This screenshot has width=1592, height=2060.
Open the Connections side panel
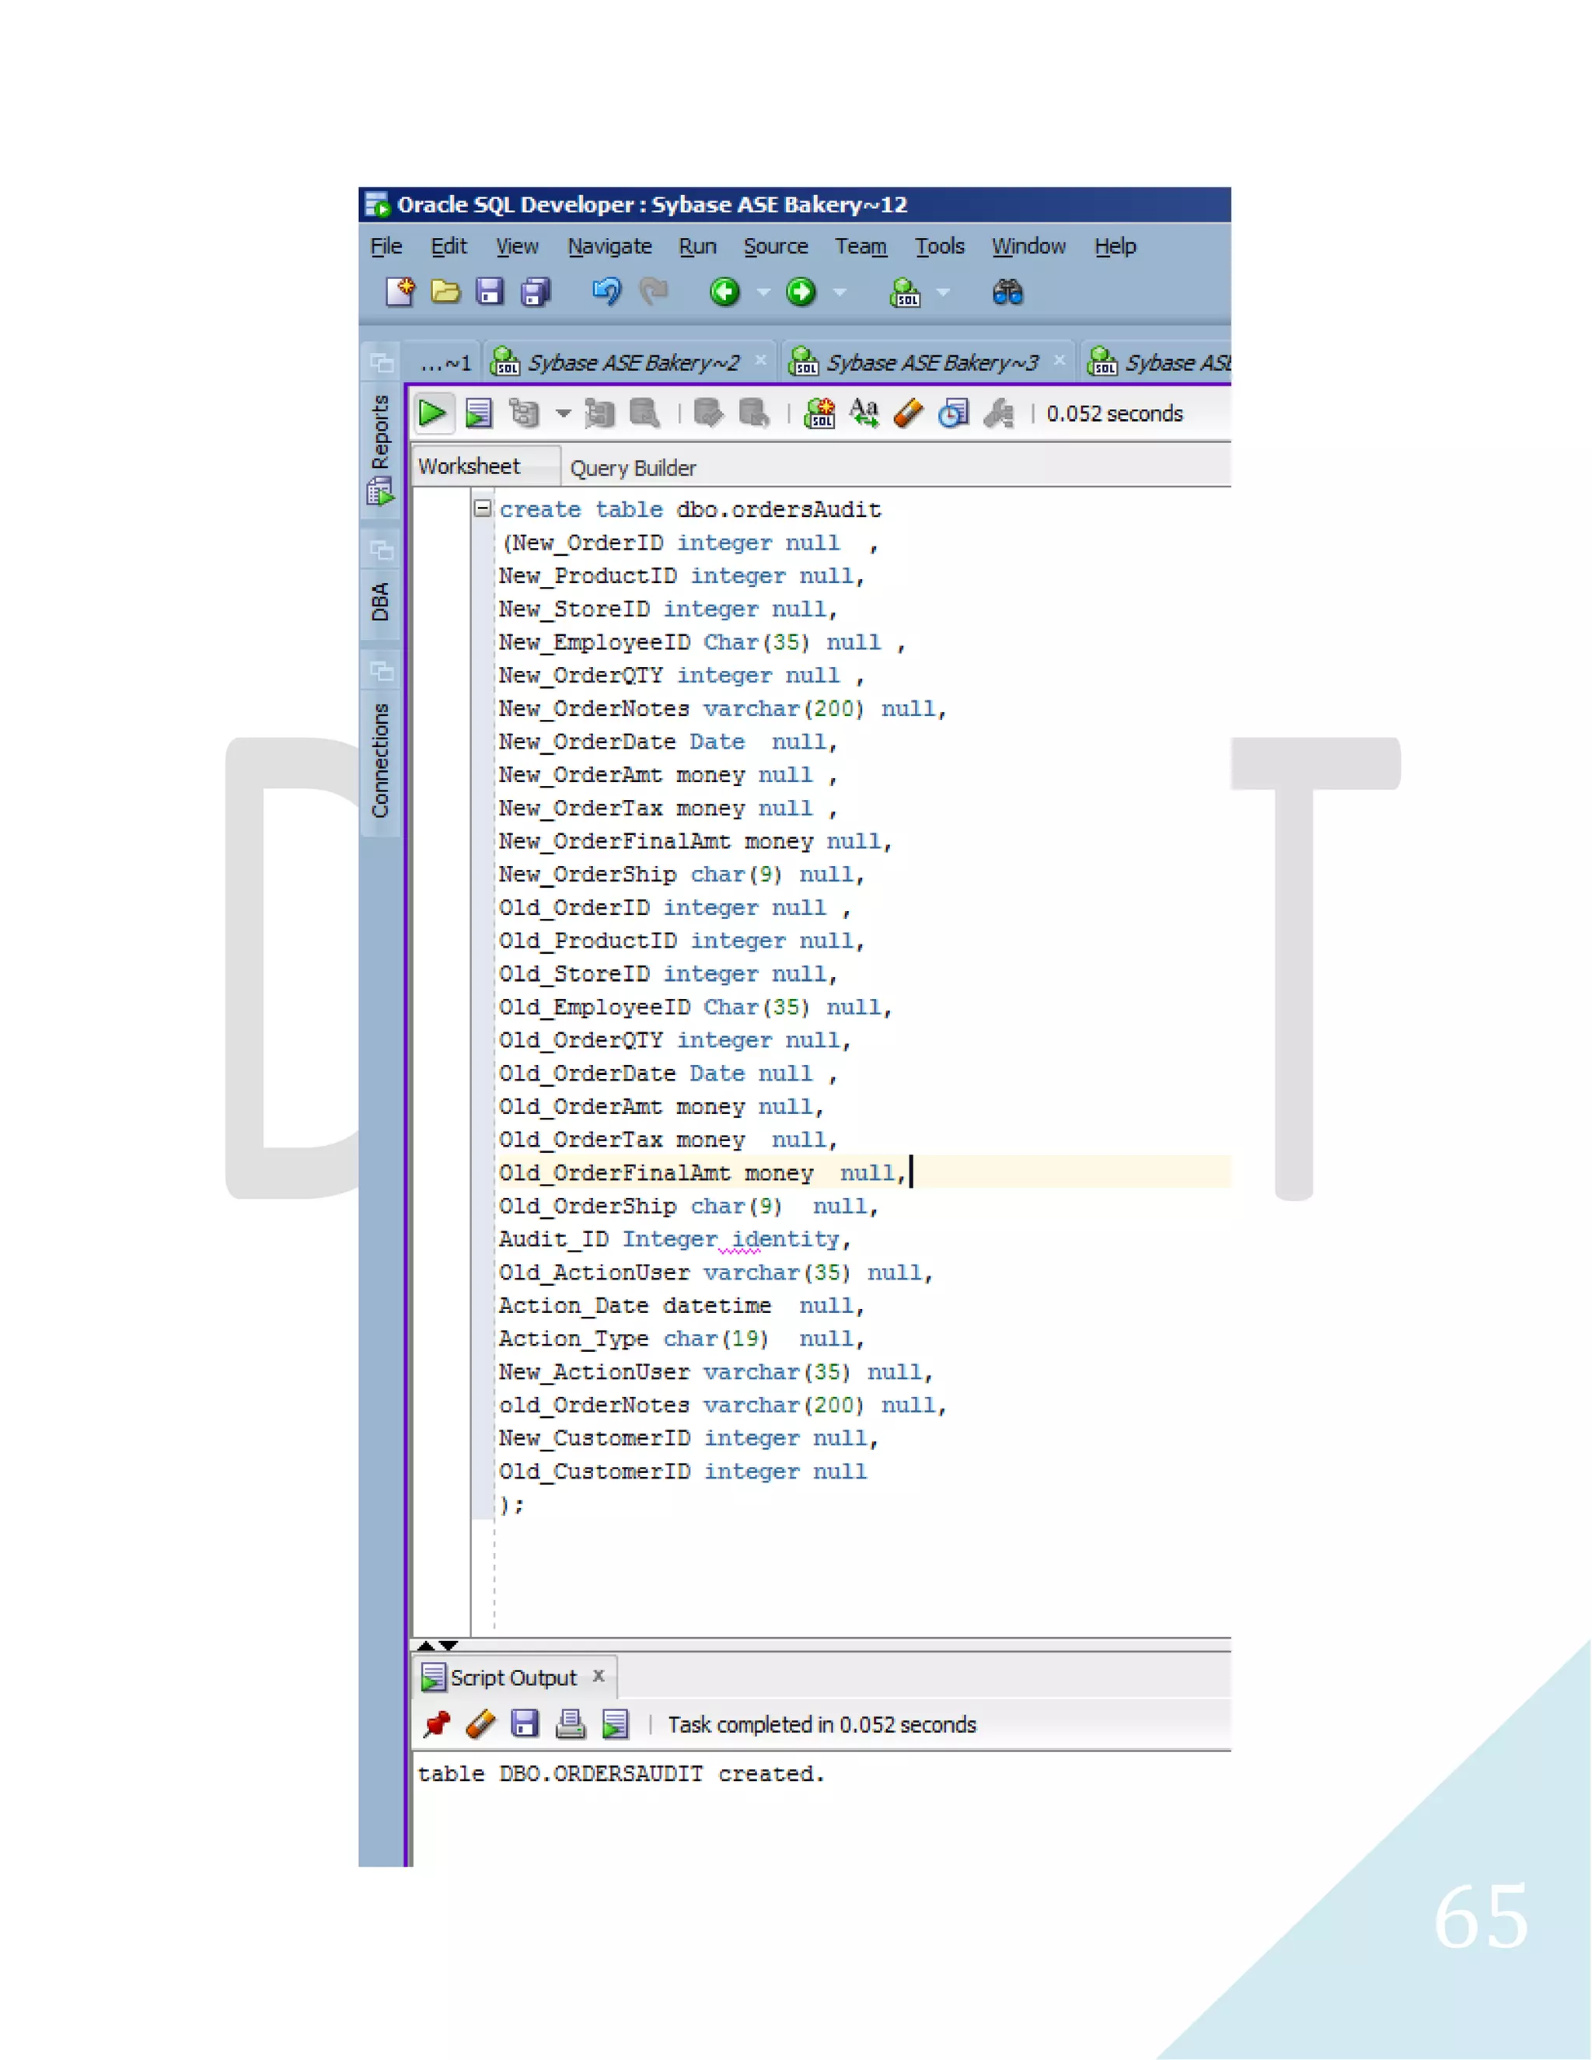(380, 759)
